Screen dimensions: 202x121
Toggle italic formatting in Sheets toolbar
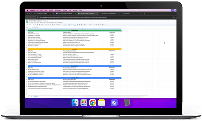[71, 25]
